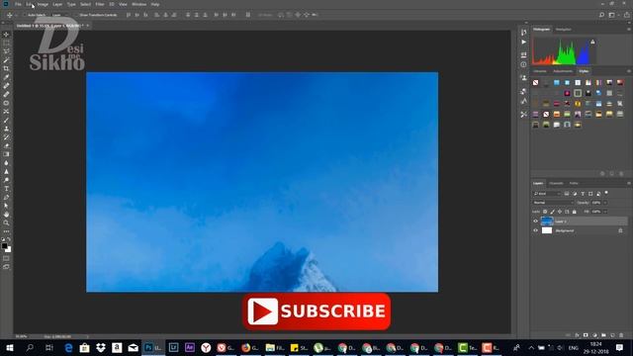
Task: Click Create new adjustment layer icon
Action: click(x=594, y=335)
